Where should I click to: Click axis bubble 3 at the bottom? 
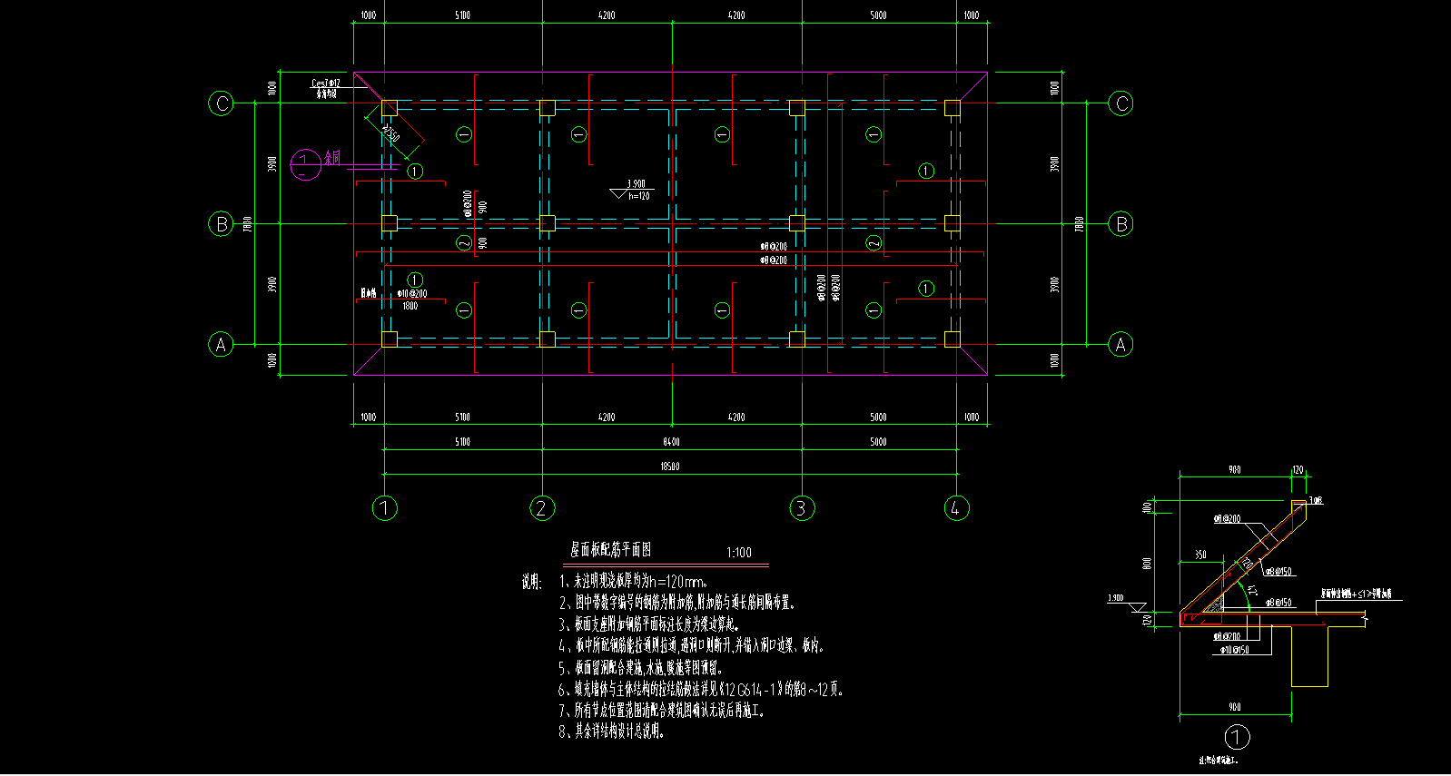pyautogui.click(x=801, y=508)
